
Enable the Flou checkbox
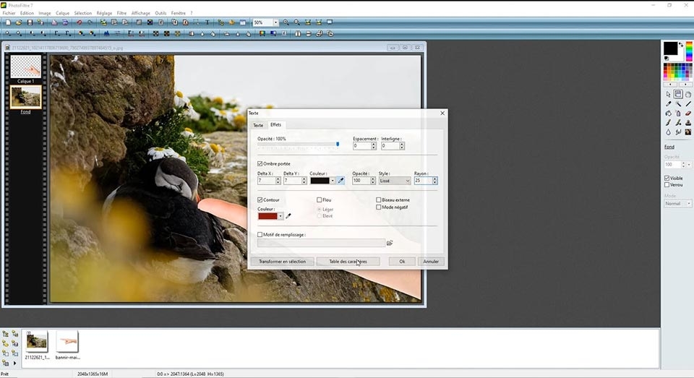click(320, 199)
